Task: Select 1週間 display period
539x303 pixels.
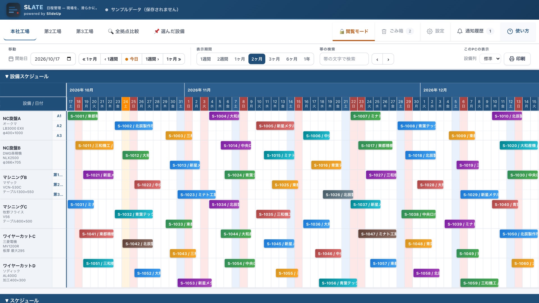Action: coord(205,59)
